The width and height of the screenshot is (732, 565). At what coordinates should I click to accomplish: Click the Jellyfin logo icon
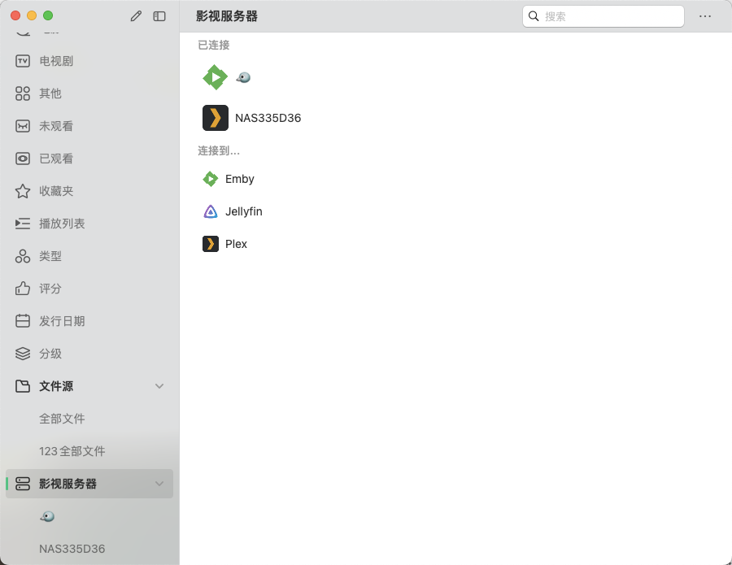click(x=211, y=211)
